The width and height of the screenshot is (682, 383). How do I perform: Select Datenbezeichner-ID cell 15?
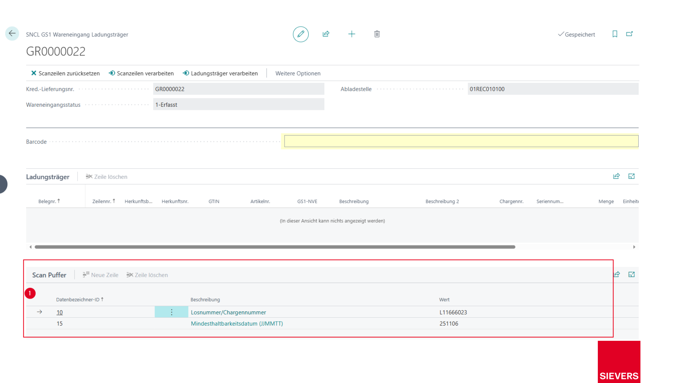[x=60, y=323]
